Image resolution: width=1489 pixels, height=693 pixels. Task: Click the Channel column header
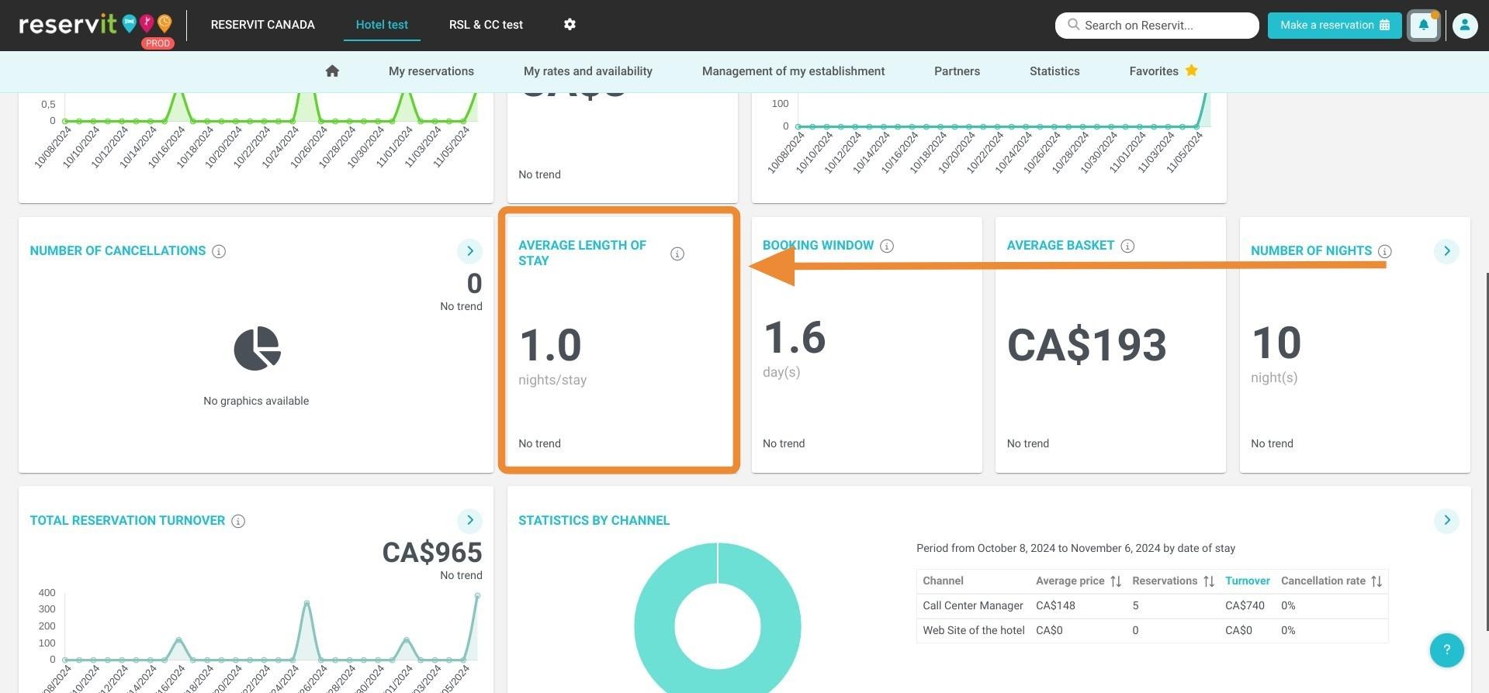click(x=943, y=581)
